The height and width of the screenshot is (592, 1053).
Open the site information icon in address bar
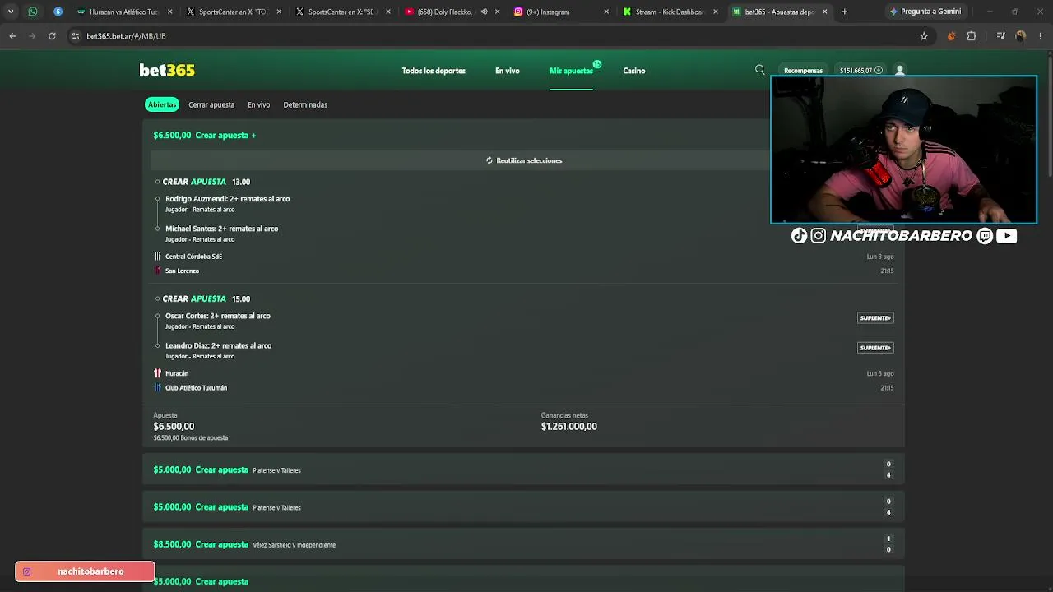click(76, 36)
